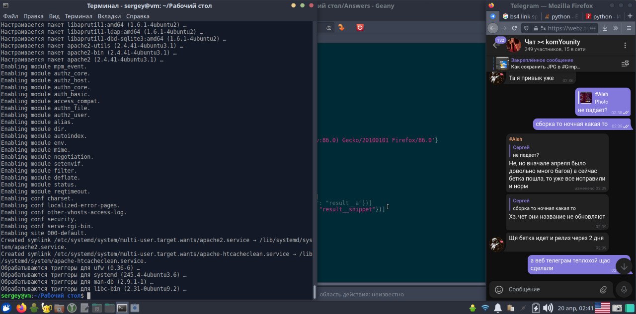
Task: Open the Вид menu in Terminal
Action: click(x=54, y=16)
